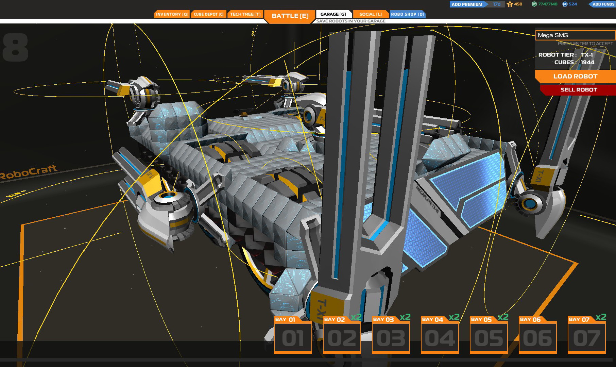Select garage Bay 05 slot
This screenshot has width=616, height=367.
click(x=489, y=335)
